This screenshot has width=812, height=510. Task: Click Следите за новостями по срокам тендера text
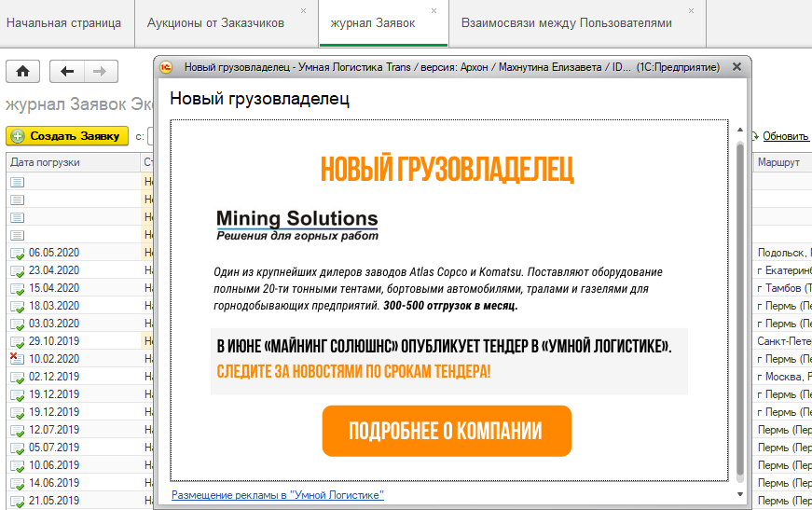point(353,371)
